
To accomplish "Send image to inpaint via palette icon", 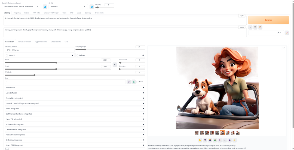I will click(x=220, y=140).
